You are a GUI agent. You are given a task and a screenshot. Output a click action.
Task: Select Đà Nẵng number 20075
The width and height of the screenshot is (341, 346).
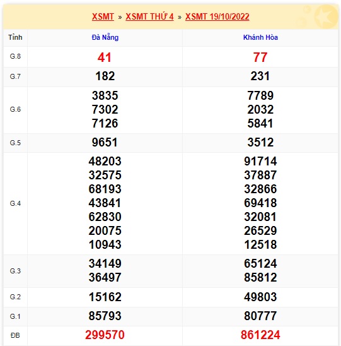pyautogui.click(x=105, y=231)
